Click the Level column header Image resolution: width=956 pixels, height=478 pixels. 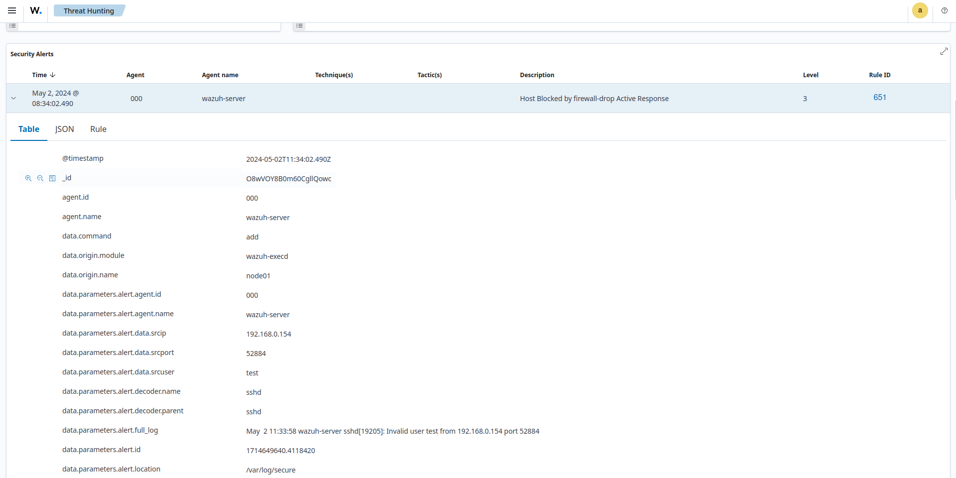pos(810,75)
